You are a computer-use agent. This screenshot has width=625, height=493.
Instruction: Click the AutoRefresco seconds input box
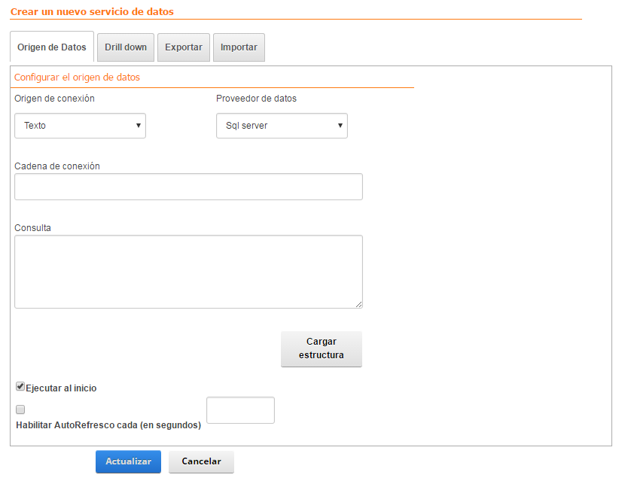[240, 410]
